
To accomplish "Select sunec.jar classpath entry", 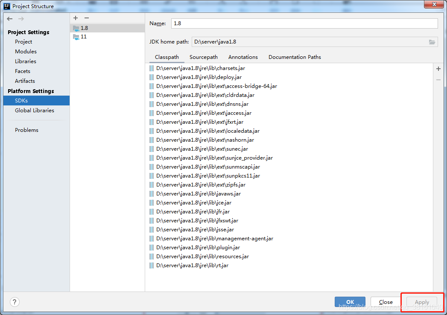I will pos(199,149).
